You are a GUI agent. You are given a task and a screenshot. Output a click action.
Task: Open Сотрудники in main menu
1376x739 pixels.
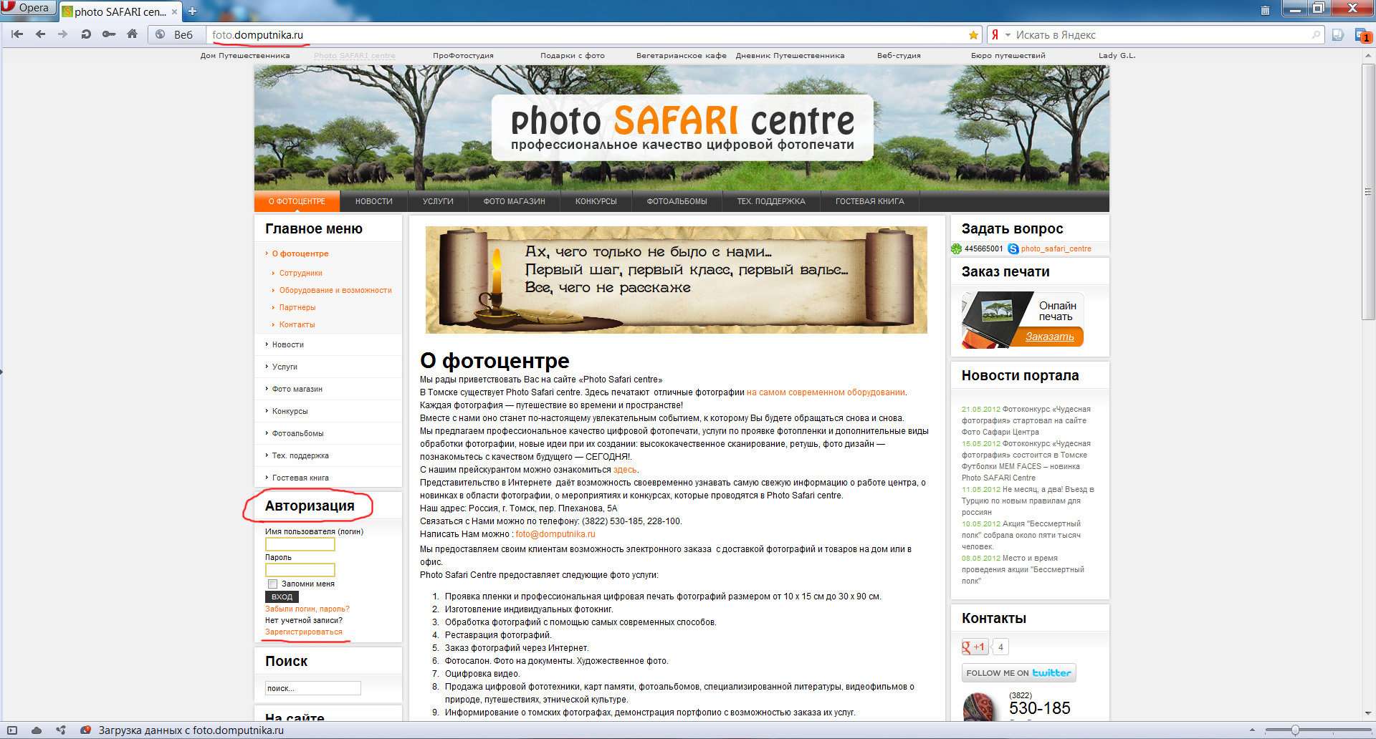coord(301,273)
